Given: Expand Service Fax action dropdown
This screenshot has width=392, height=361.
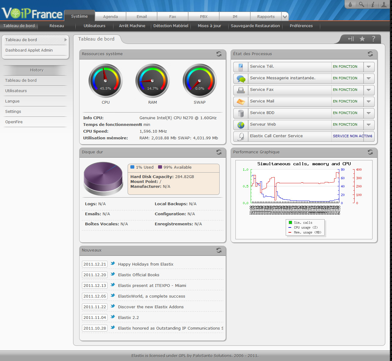Looking at the screenshot, I should pyautogui.click(x=369, y=90).
